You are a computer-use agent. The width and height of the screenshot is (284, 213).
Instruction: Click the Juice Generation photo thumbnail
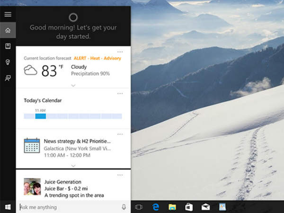pyautogui.click(x=32, y=186)
